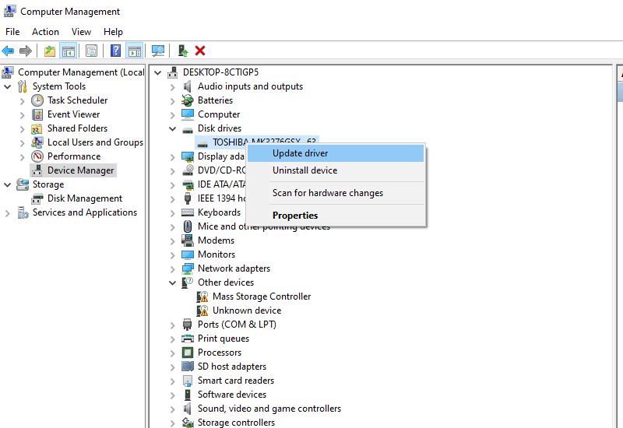Select Event Viewer icon in tree

37,114
